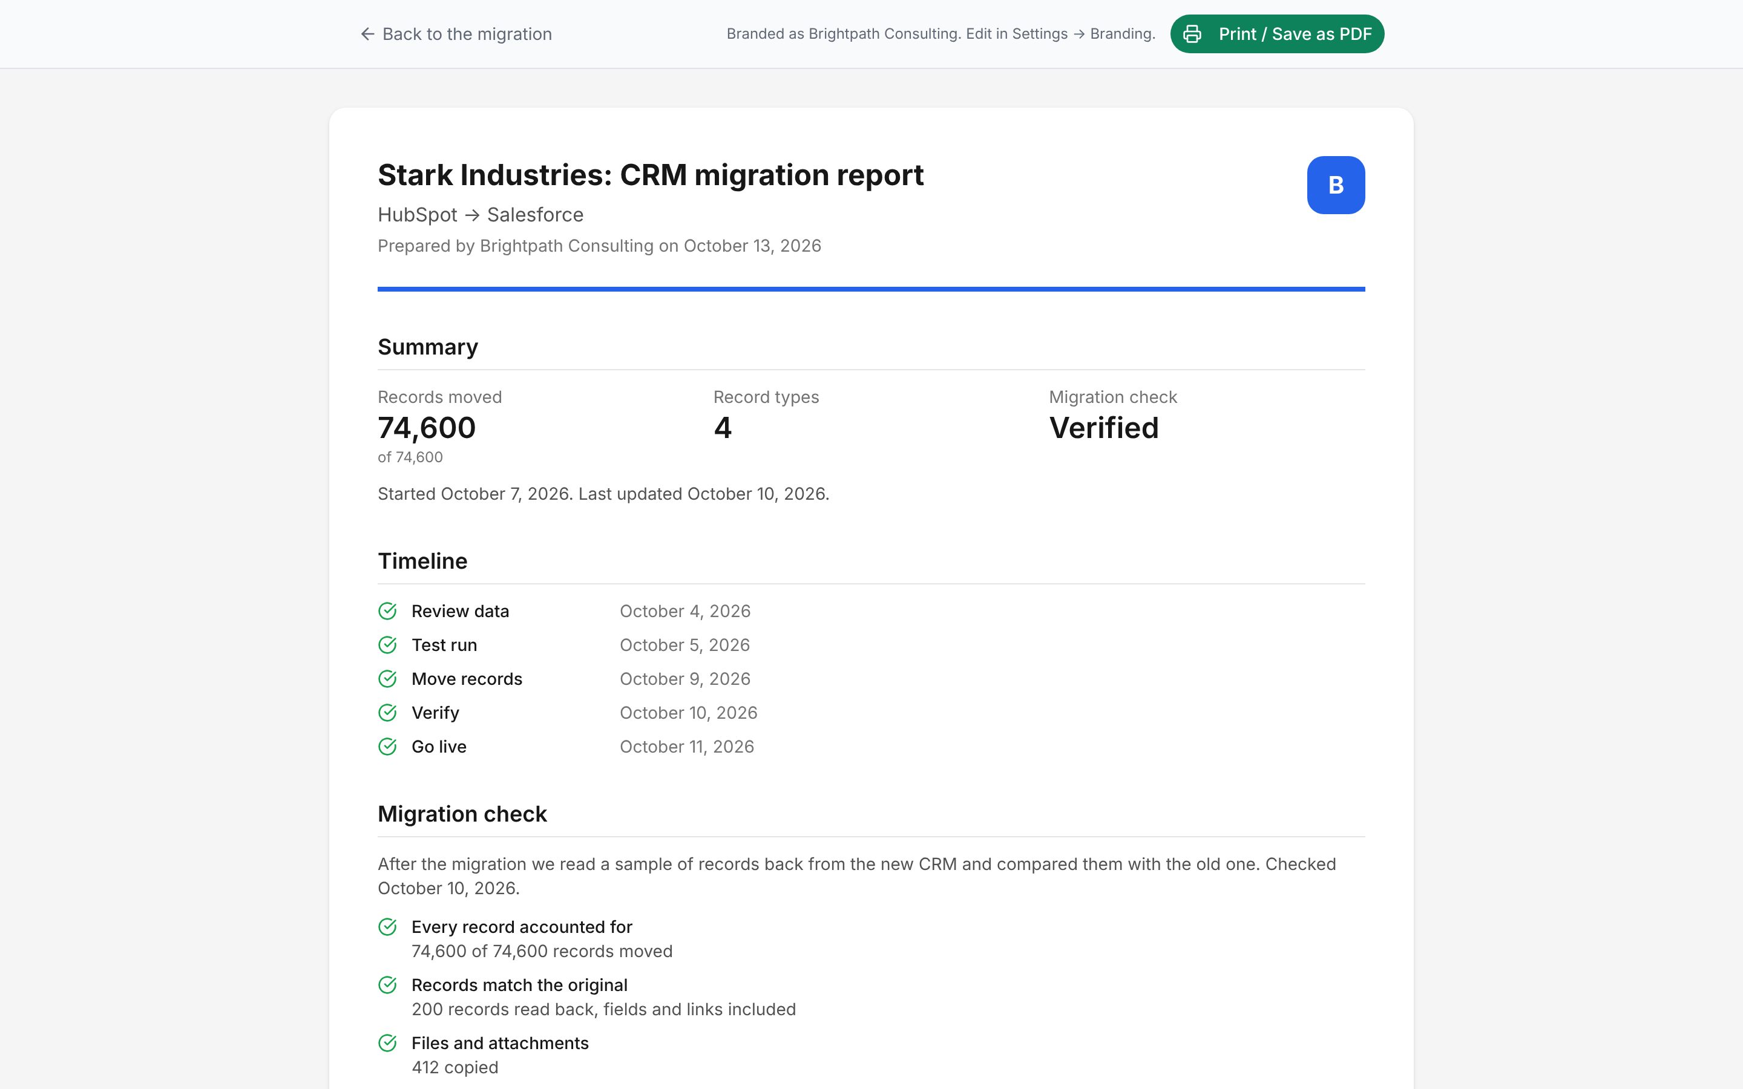Click the Timeline section heading

pos(422,561)
